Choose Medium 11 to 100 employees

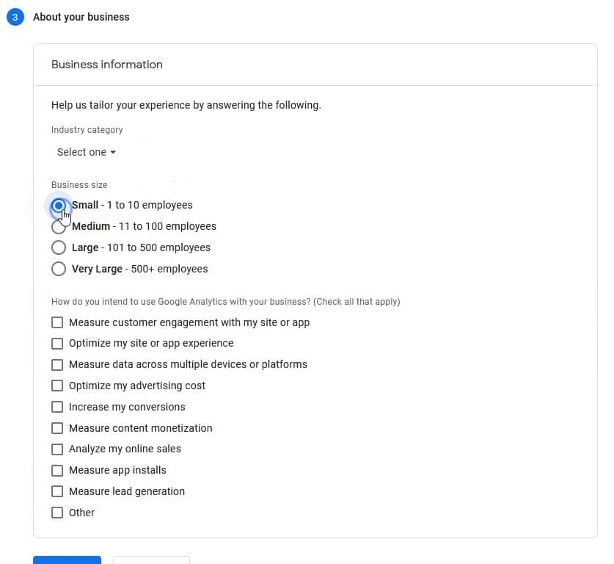point(59,227)
